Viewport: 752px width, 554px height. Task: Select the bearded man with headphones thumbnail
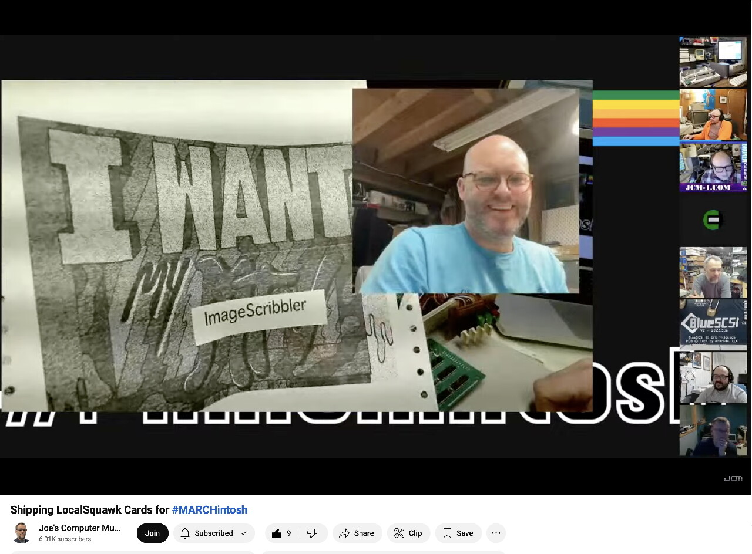[713, 376]
